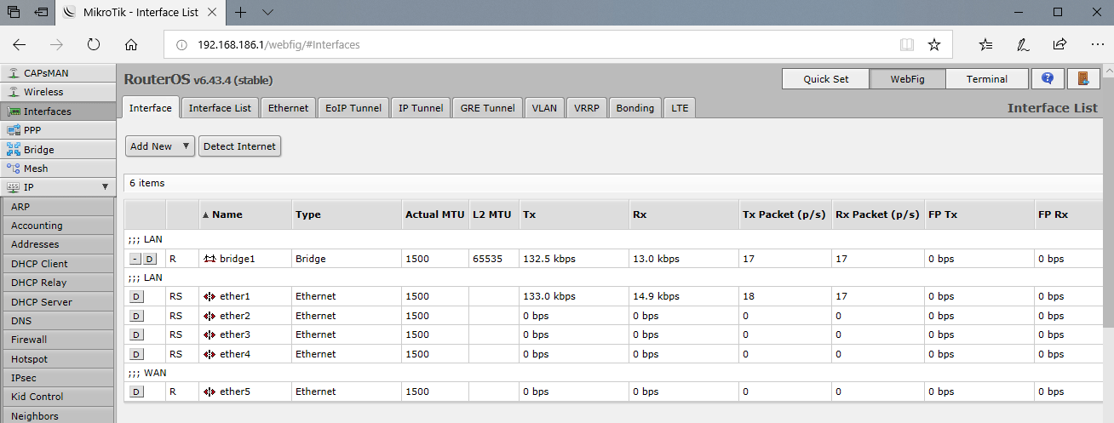Switch to the Ethernet tab
1114x423 pixels.
288,108
